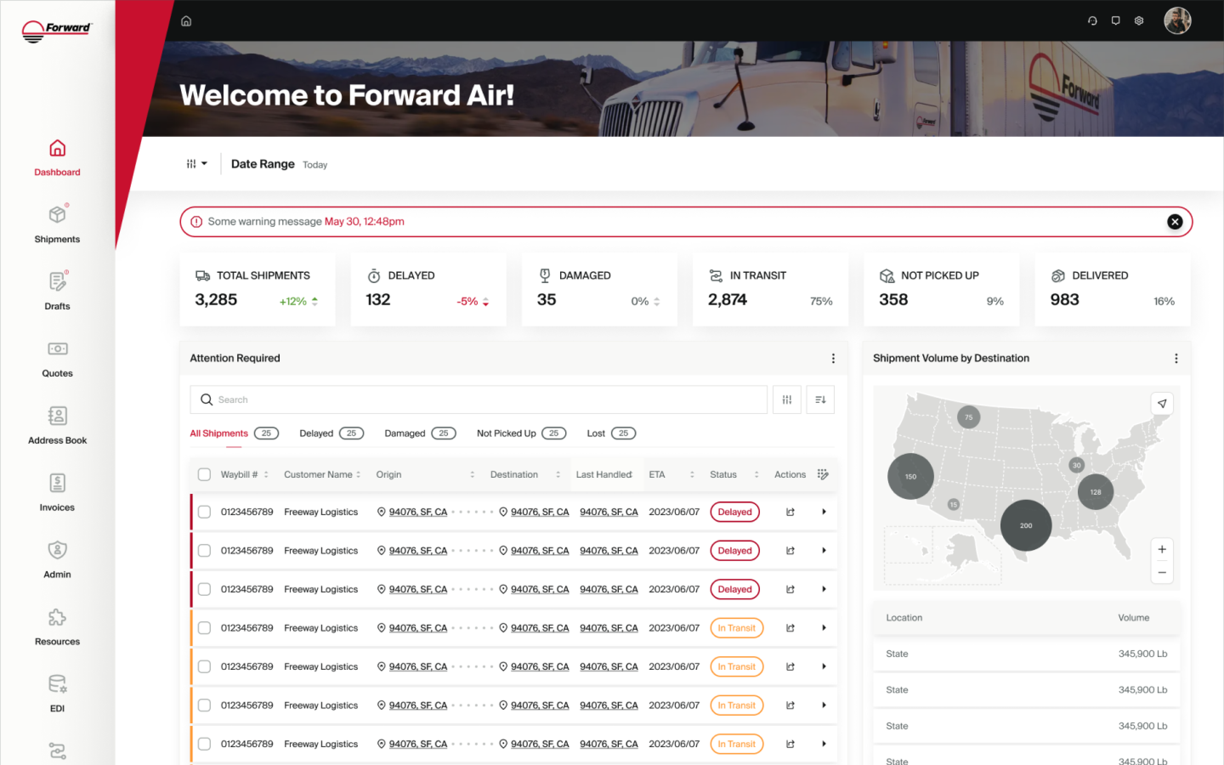The height and width of the screenshot is (765, 1224).
Task: Go to Address Book section
Action: tap(57, 425)
